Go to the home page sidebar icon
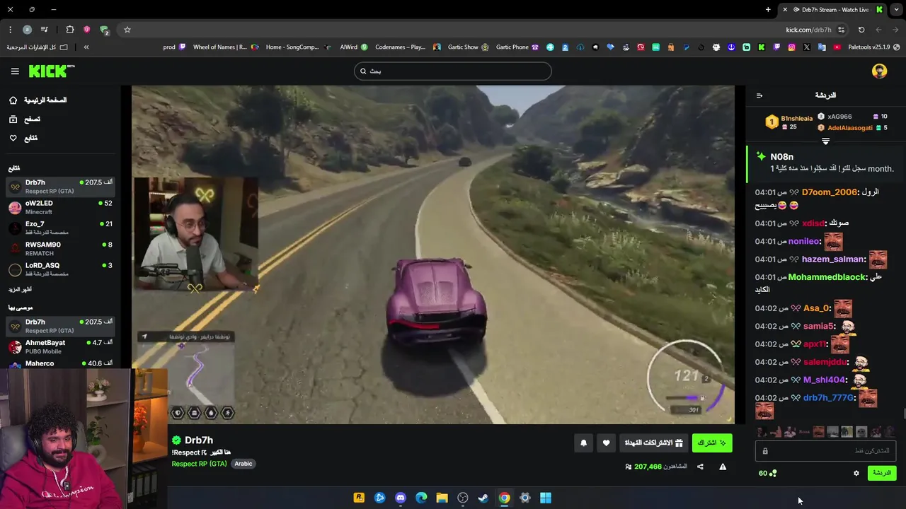906x509 pixels. [13, 100]
